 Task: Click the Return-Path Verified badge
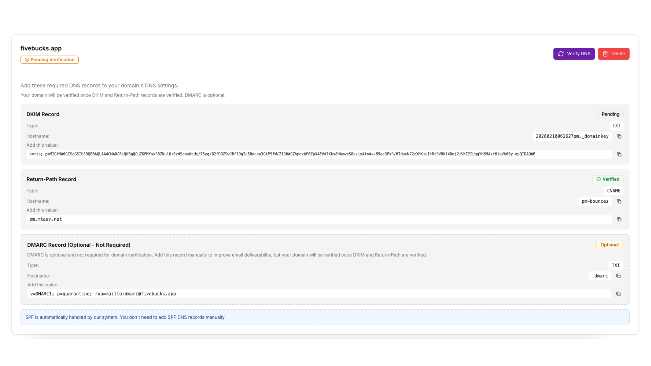tap(608, 179)
